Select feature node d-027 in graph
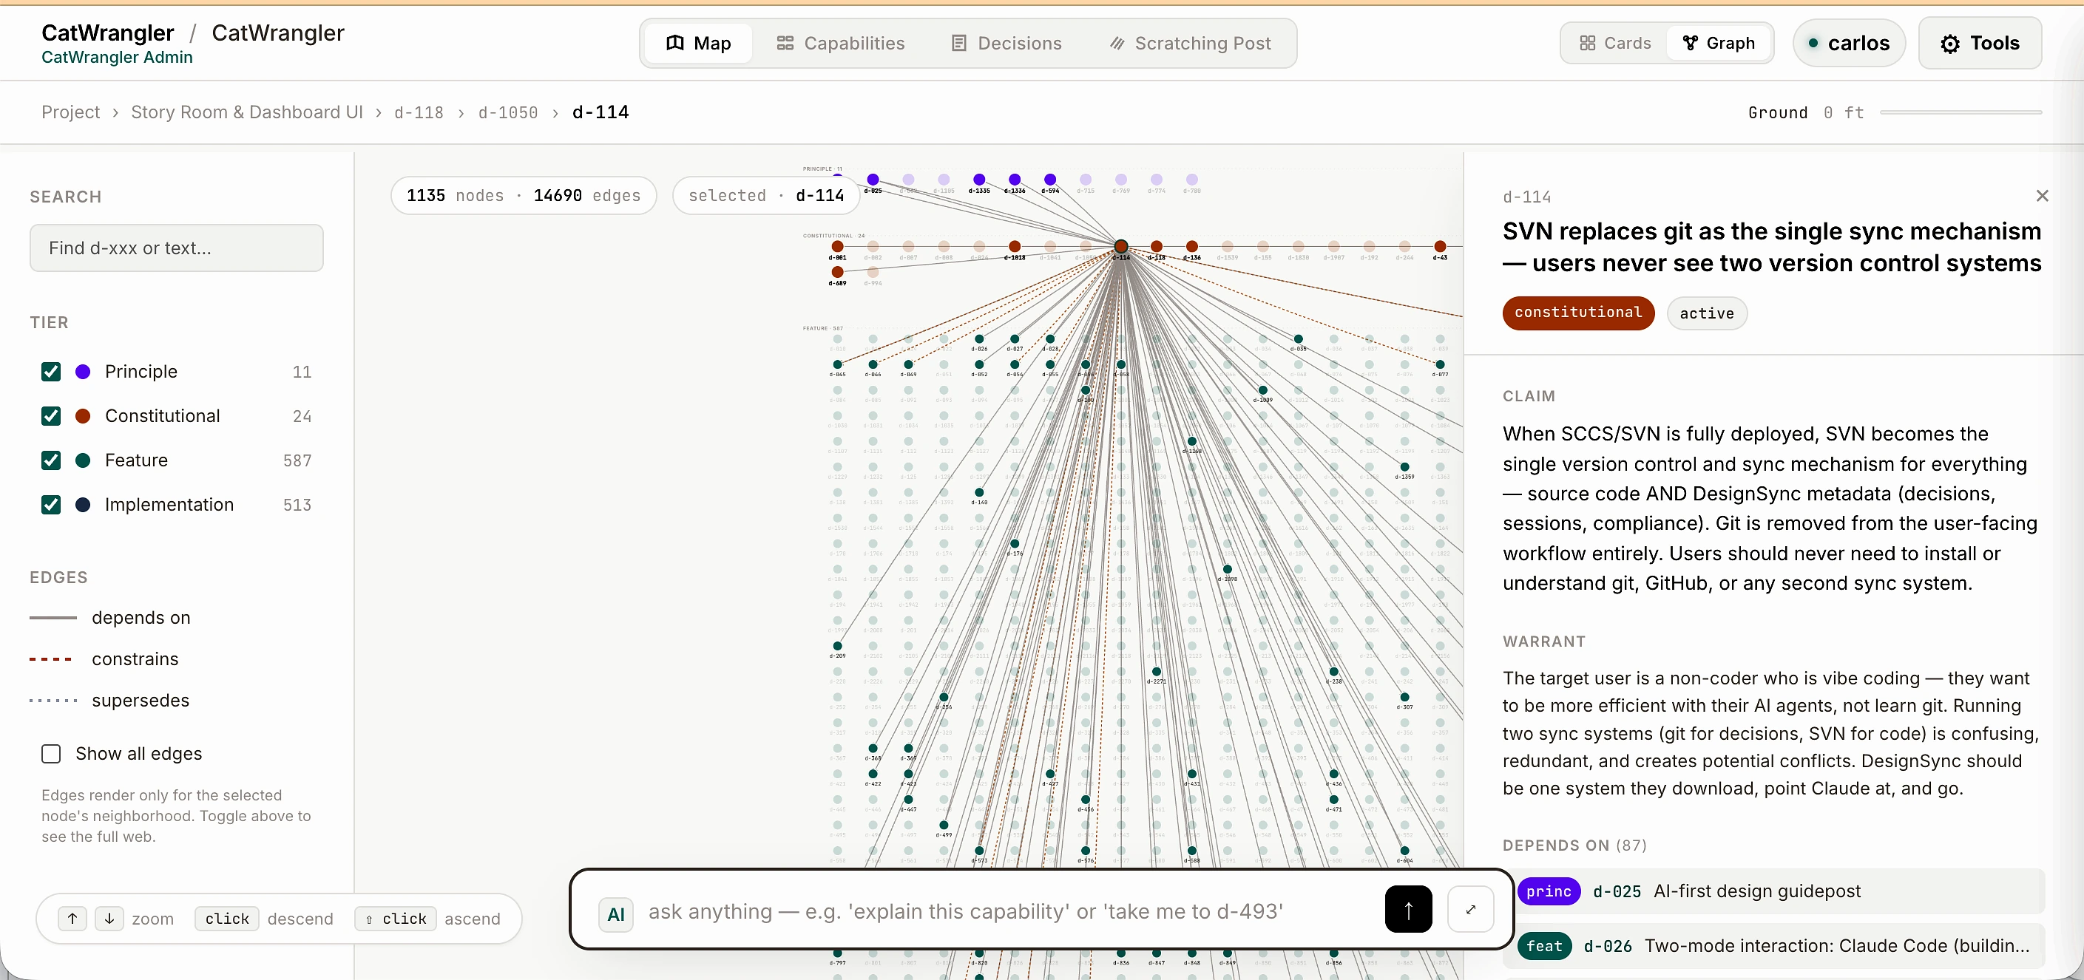The width and height of the screenshot is (2084, 980). point(1015,340)
